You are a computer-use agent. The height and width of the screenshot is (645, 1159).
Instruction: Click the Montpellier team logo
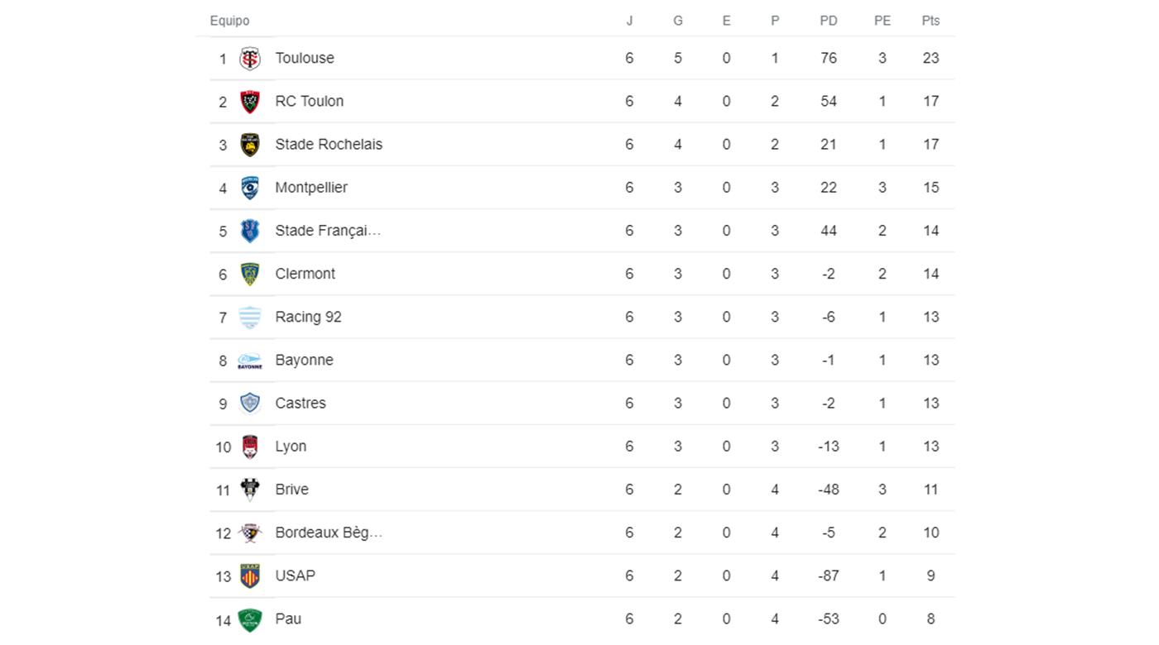250,188
